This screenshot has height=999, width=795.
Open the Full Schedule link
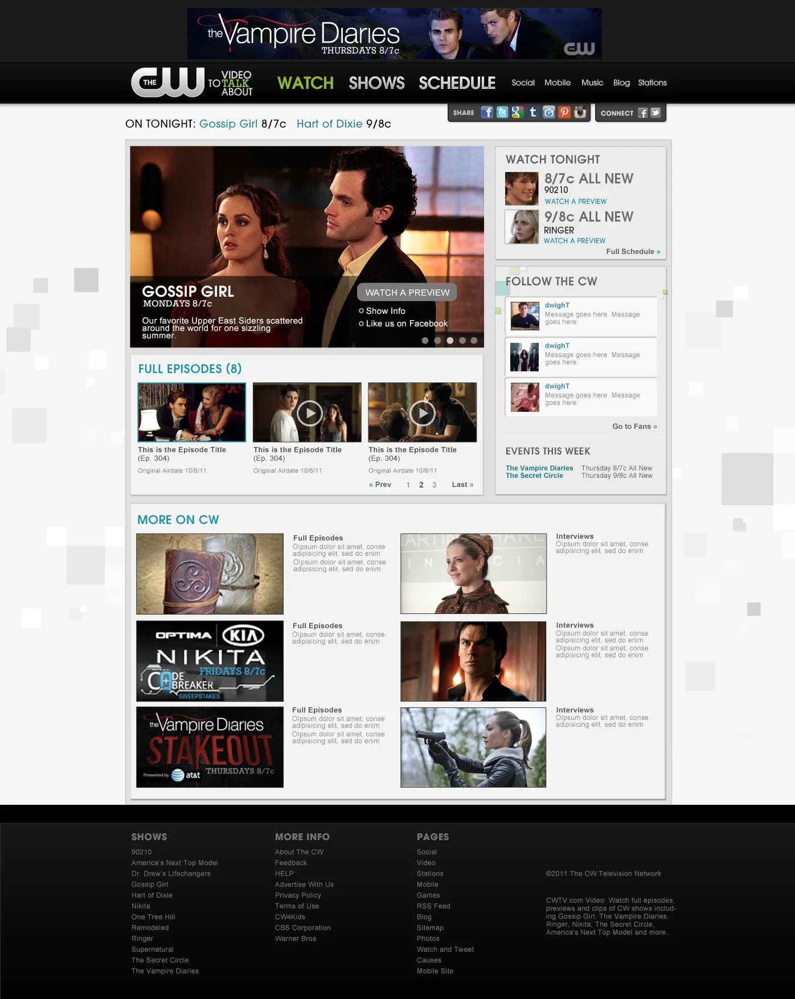click(x=633, y=252)
